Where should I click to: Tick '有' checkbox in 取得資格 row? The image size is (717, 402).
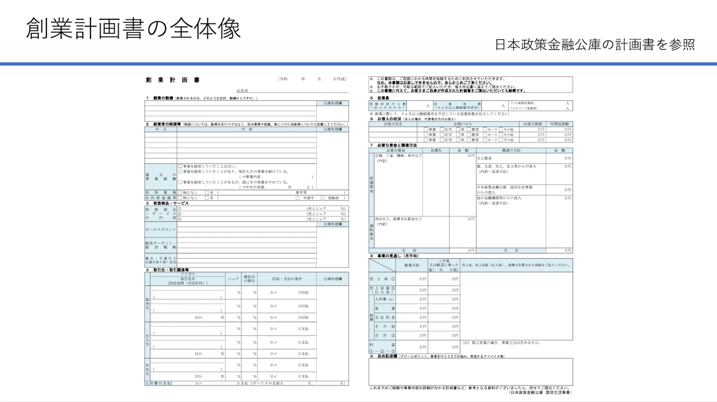[207, 192]
